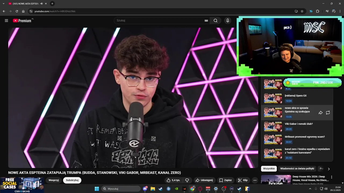Open the NVIDIA app on the taskbar

(176, 189)
